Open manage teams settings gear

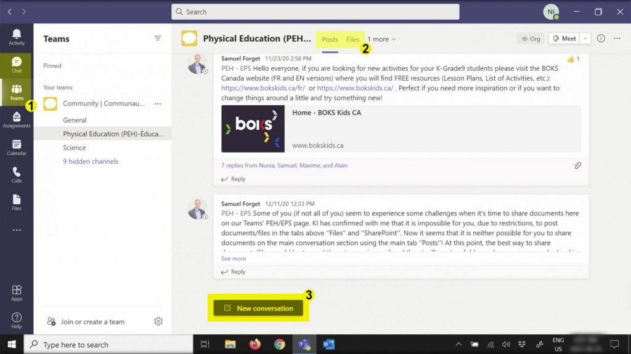tap(158, 321)
